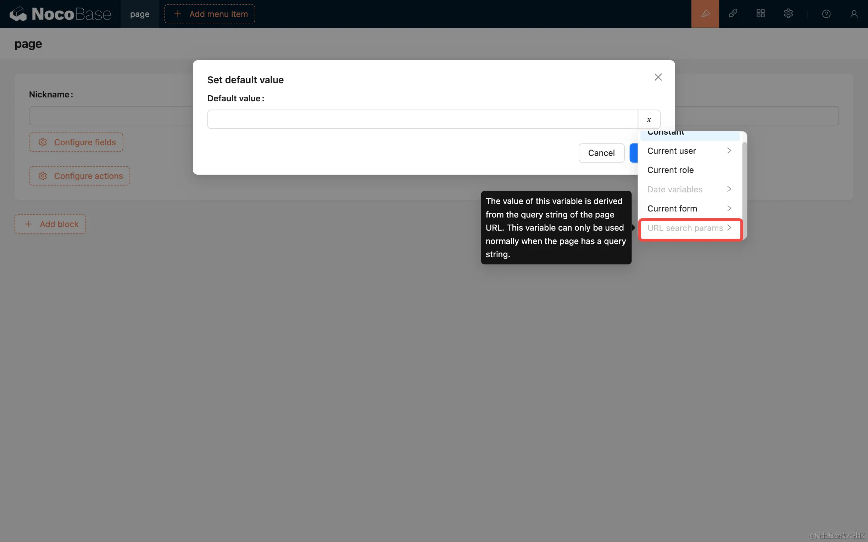
Task: Click the Default value input field
Action: tap(422, 119)
